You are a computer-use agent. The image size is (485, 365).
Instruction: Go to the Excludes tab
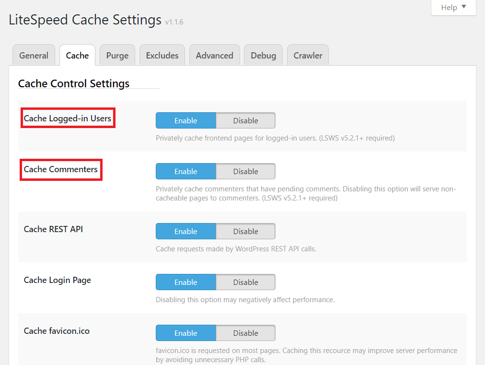coord(162,55)
